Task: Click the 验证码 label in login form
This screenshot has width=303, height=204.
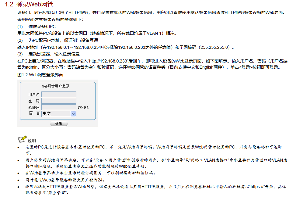Action: (x=34, y=107)
